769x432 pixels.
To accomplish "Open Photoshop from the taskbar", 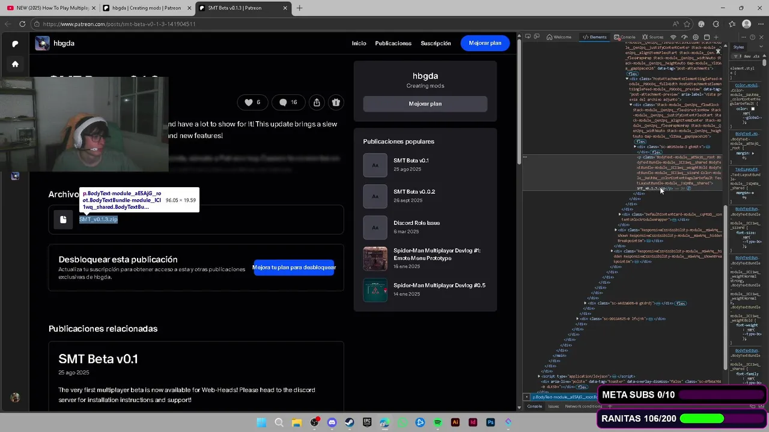I will point(490,422).
